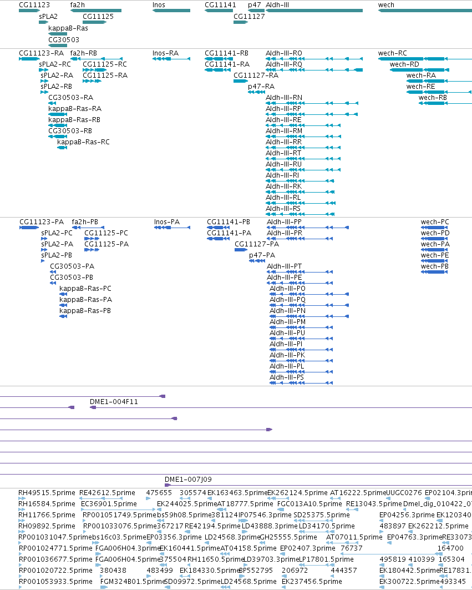Screen dimensions: 472x590
Task: Select transcript fa2h-RB
Action: pyautogui.click(x=97, y=59)
